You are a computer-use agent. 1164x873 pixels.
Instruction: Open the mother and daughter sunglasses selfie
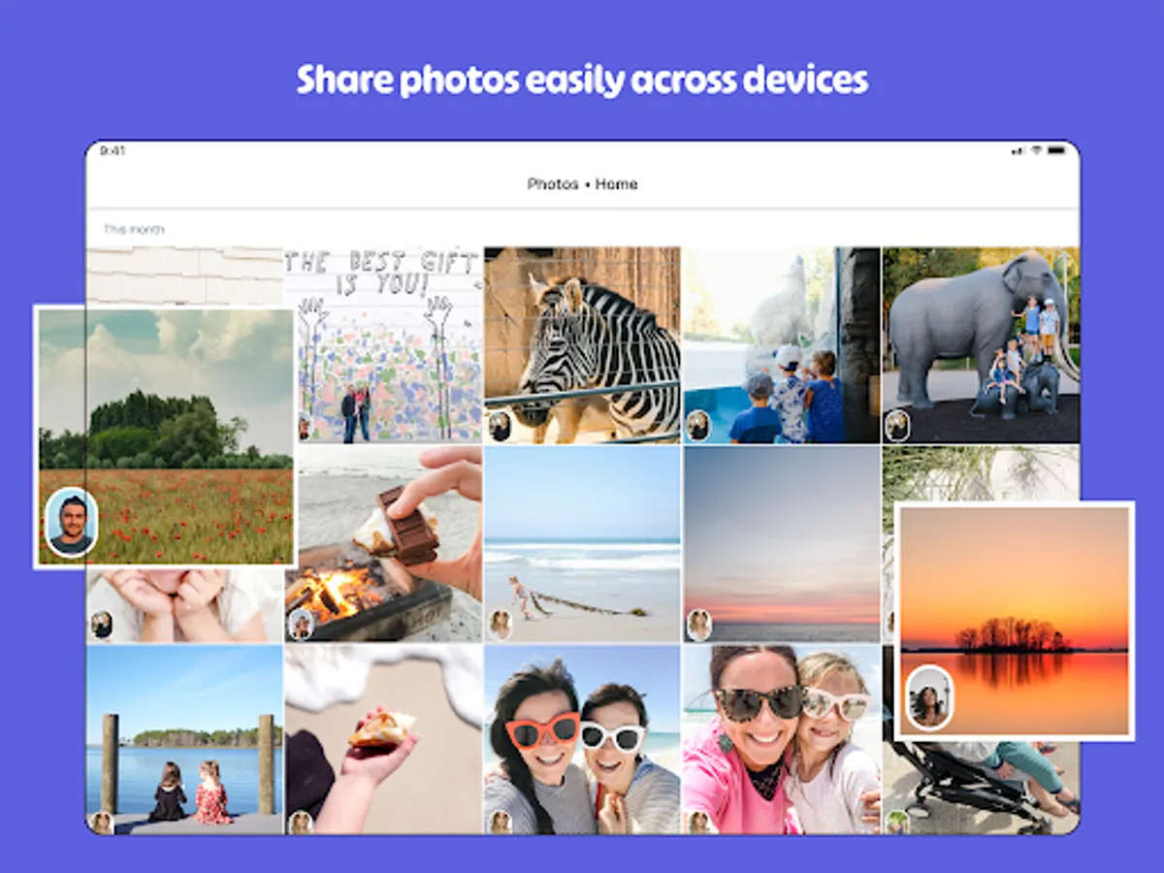[x=781, y=739]
